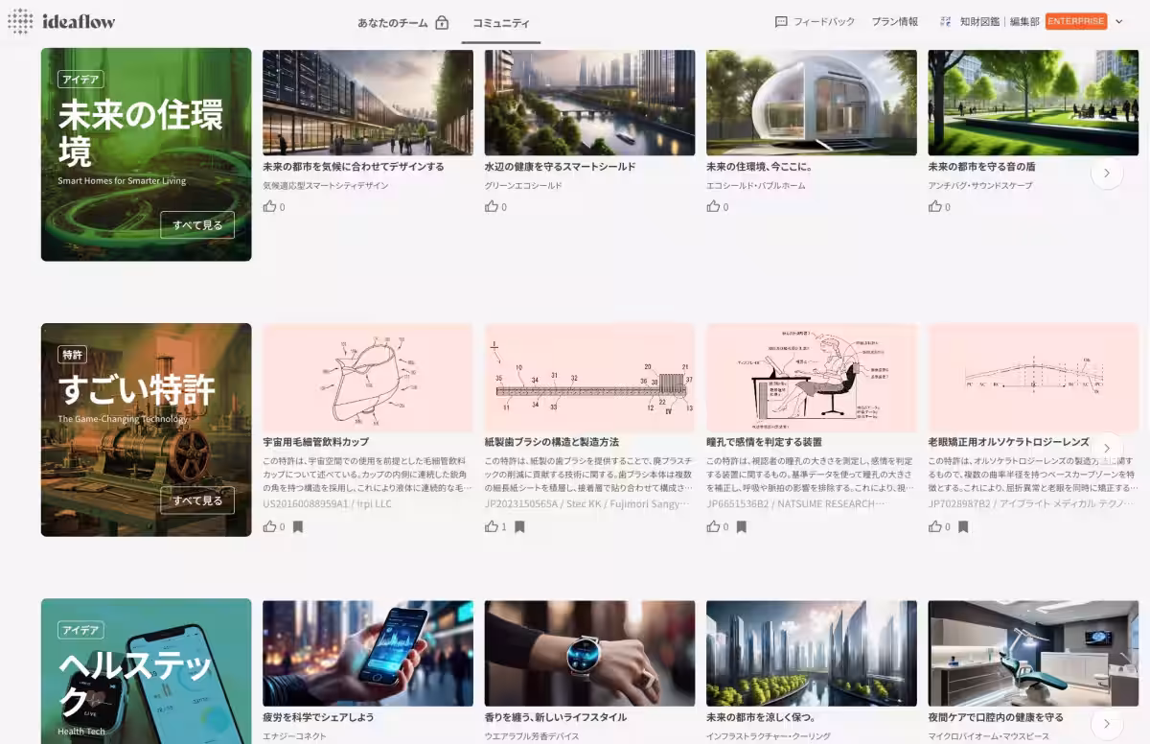Toggle like on 未来の住環境、今ここに。 card

[713, 206]
